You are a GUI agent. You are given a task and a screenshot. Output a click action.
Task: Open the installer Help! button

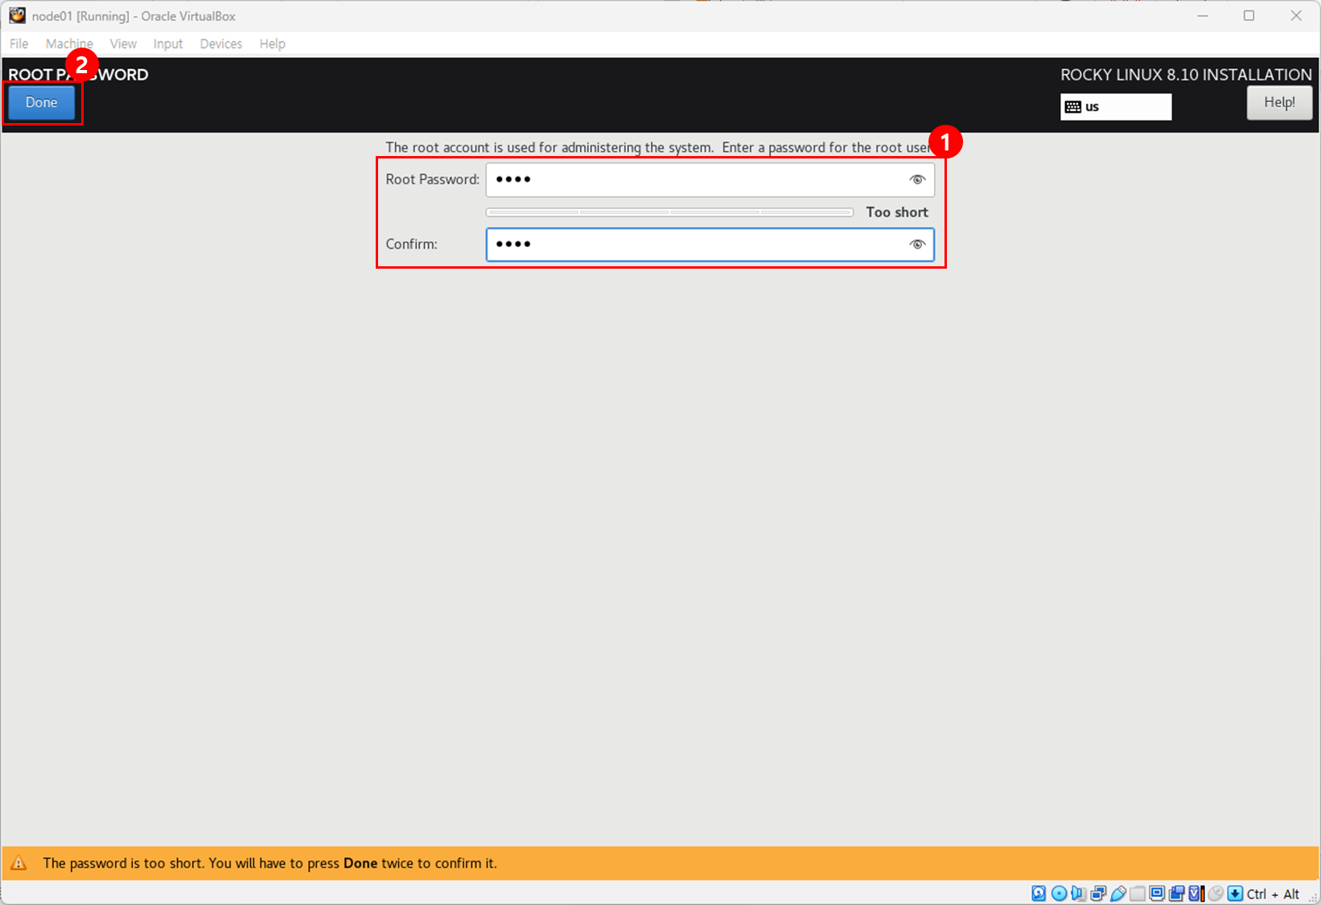tap(1279, 103)
